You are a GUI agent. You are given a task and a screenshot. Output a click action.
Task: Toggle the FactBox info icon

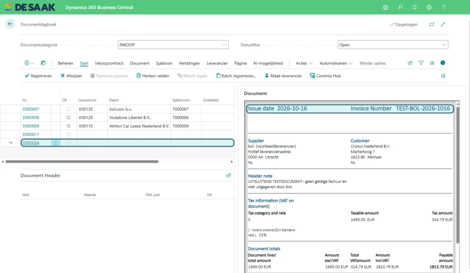[x=443, y=63]
